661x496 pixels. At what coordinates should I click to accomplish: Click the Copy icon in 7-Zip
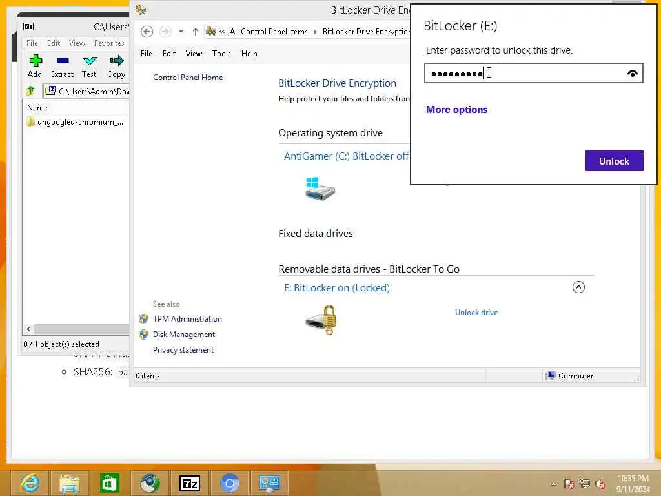point(116,61)
